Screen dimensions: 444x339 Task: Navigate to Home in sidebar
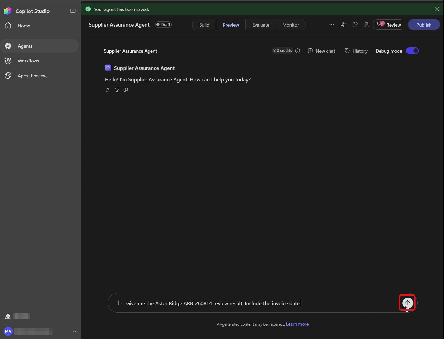click(x=39, y=26)
